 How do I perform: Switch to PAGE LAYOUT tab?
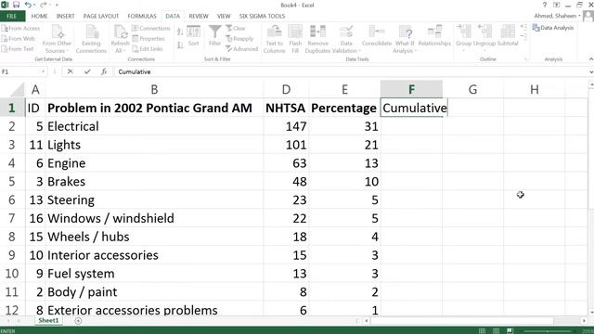[101, 17]
